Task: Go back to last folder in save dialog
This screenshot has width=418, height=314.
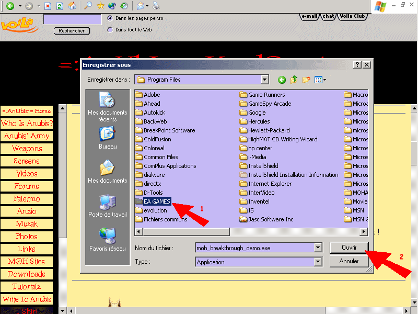Action: pos(282,80)
